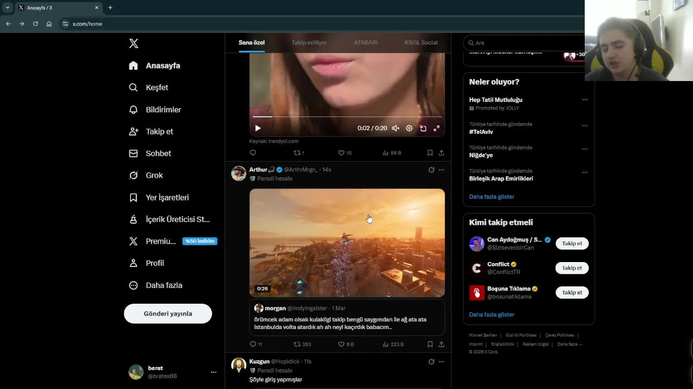Open Bildirimler notifications
The height and width of the screenshot is (389, 693).
click(x=155, y=110)
